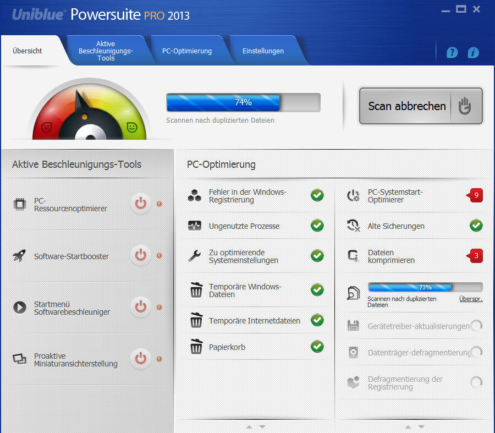495x433 pixels.
Task: Click the Startmenü Softwarebeschleuniger play icon
Action: [x=20, y=308]
